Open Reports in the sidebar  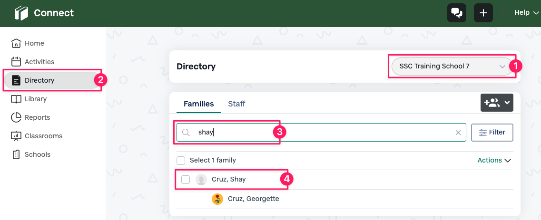coord(37,117)
